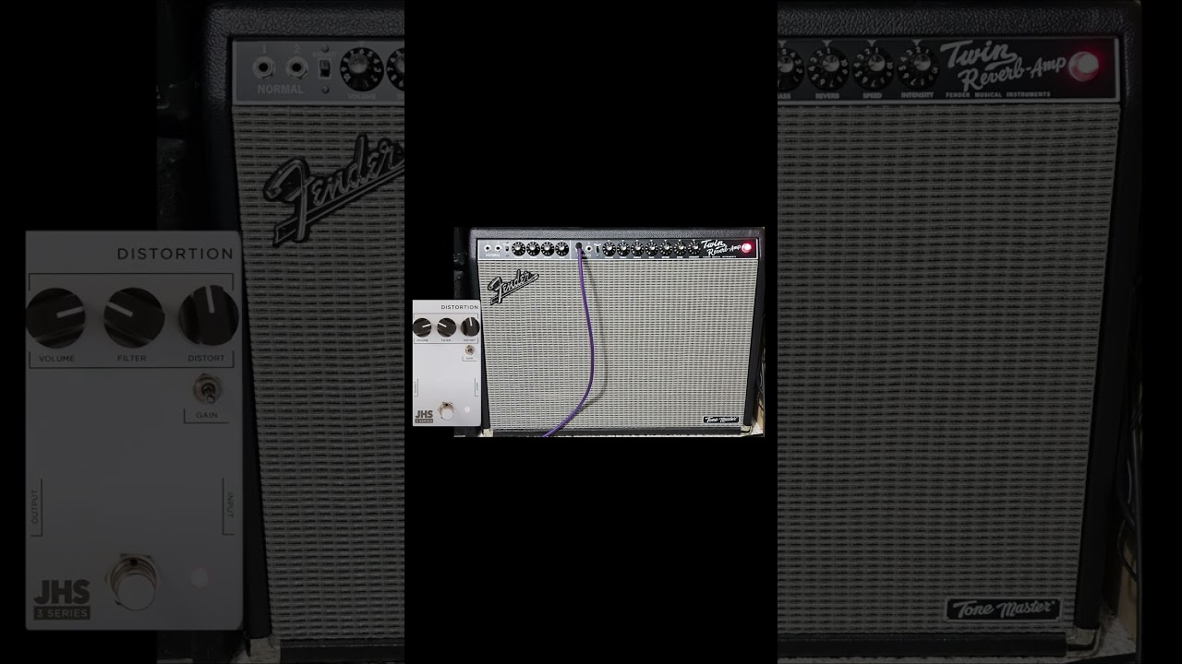Click the VOLUME label under the large pedal knob
Image resolution: width=1182 pixels, height=664 pixels.
(56, 358)
